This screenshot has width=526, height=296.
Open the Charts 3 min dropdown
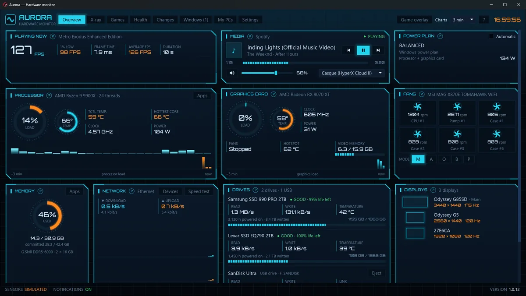point(464,20)
